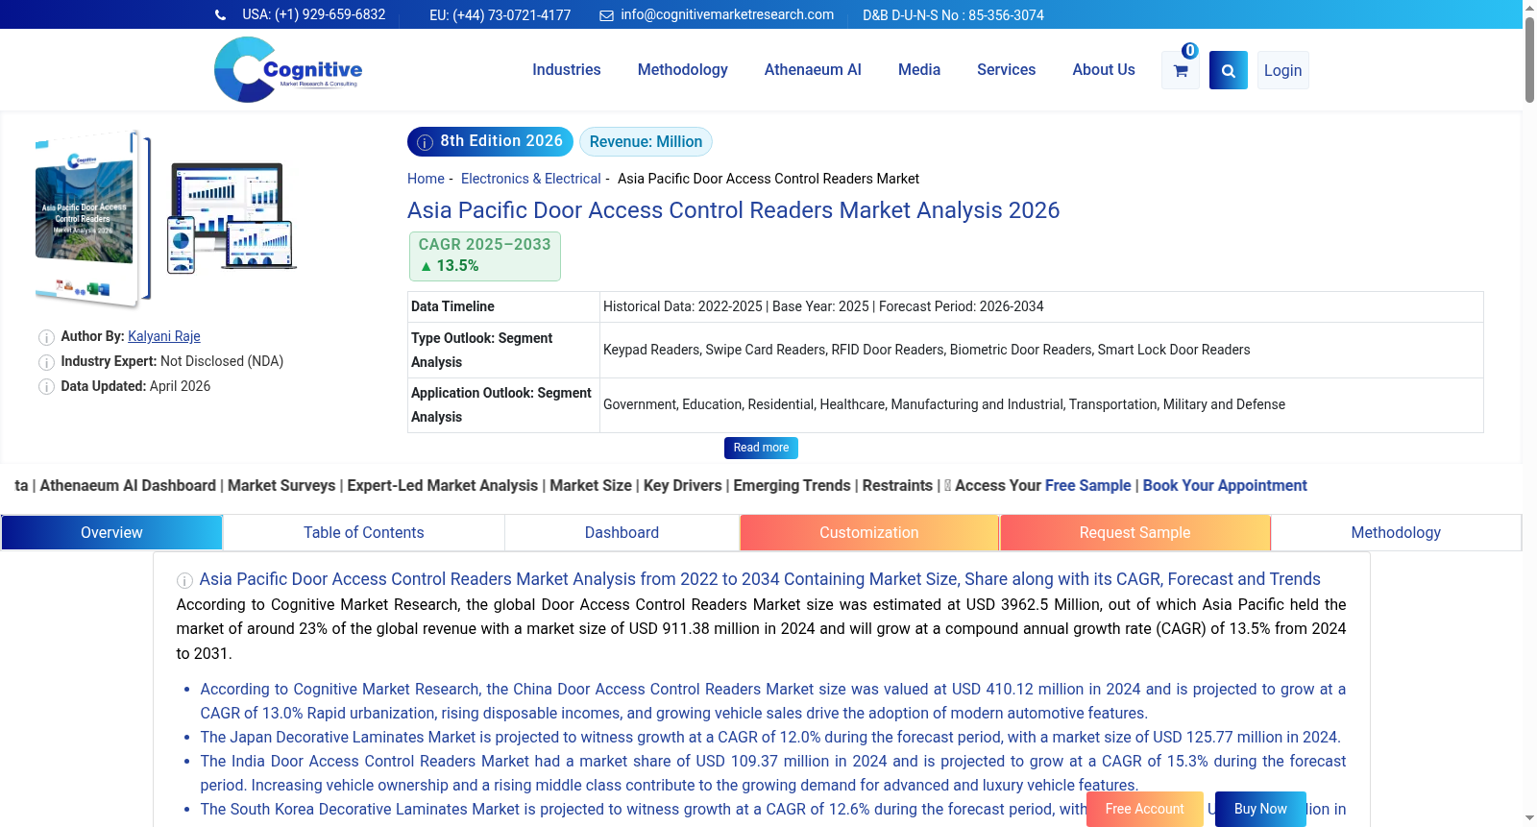Viewport: 1537px width, 827px height.
Task: Click the scrollbar up arrow
Action: click(x=1529, y=8)
